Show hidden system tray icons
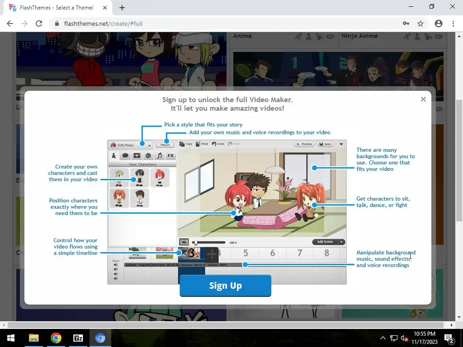Image resolution: width=463 pixels, height=347 pixels. [x=383, y=338]
